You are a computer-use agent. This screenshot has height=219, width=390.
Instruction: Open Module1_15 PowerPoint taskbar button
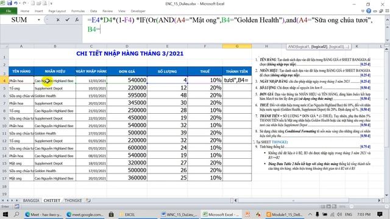point(285,214)
